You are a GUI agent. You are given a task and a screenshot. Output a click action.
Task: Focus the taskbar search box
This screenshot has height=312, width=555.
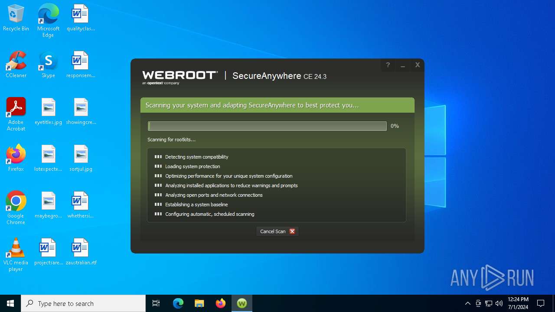click(x=83, y=303)
